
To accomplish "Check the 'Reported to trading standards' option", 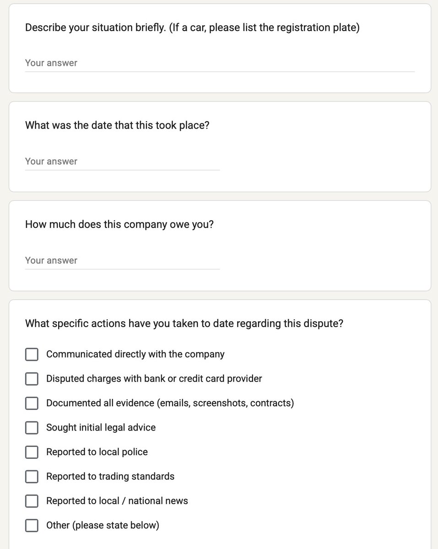I will 32,476.
